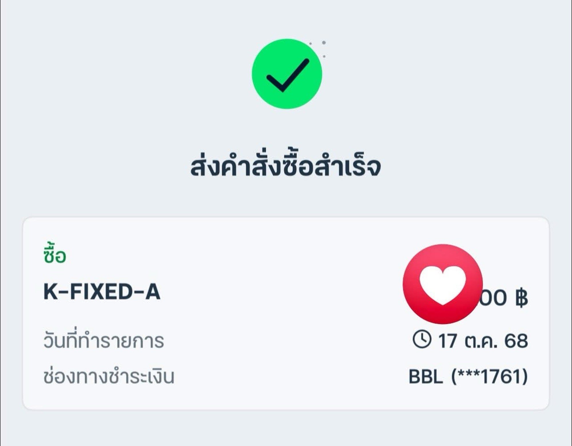Click the partially hidden amount digits 00

pyautogui.click(x=495, y=298)
